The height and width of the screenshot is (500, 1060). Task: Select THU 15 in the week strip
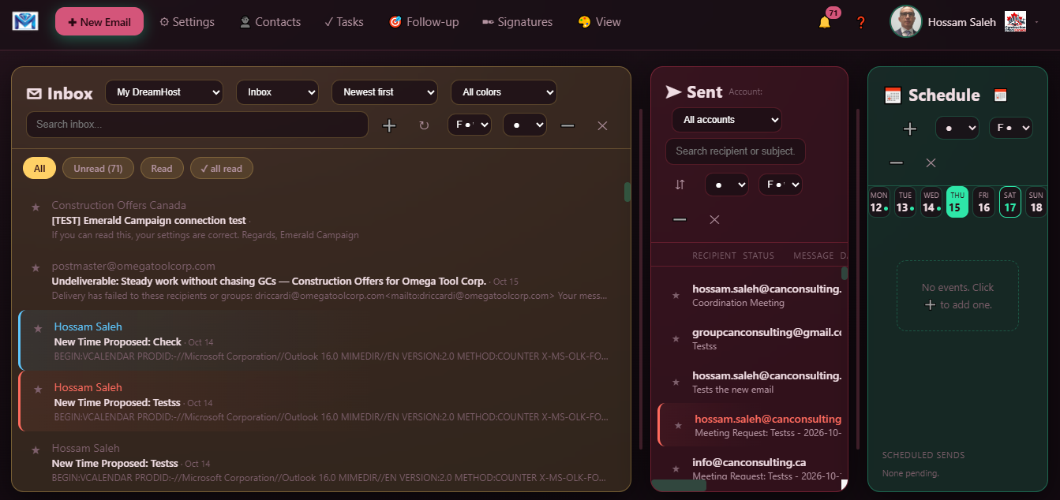tap(957, 202)
